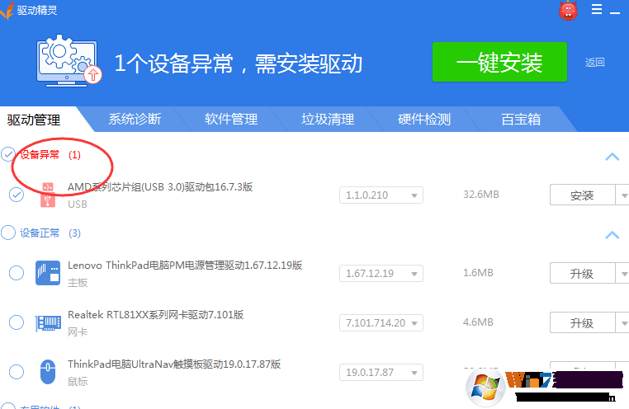The image size is (629, 409).
Task: Check the 设备正常 group checkbox
Action: coord(8,233)
